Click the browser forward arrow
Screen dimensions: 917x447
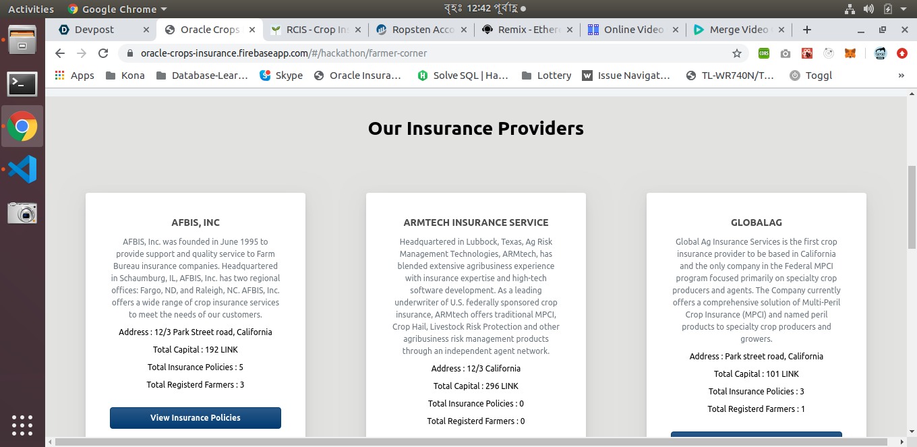pyautogui.click(x=82, y=53)
